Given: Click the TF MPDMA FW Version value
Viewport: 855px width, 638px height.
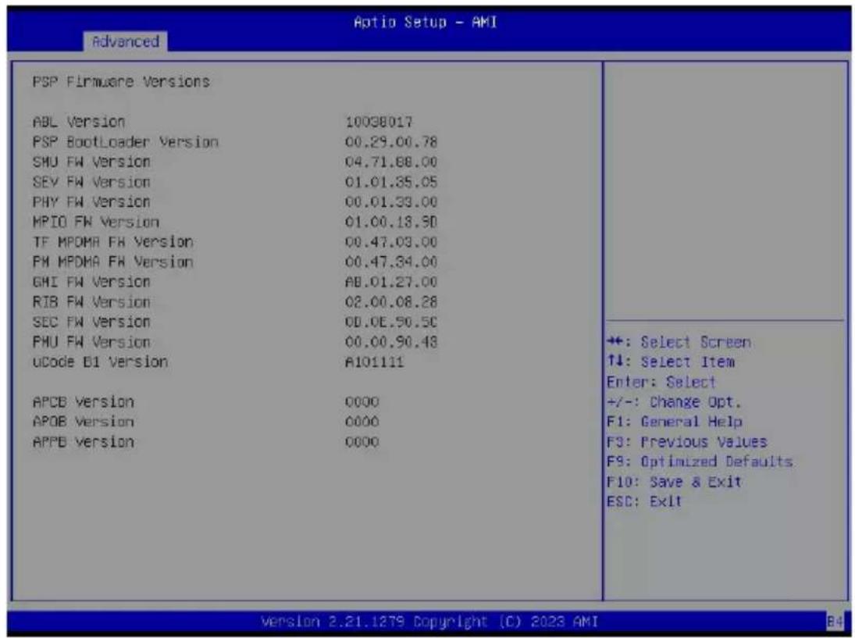Looking at the screenshot, I should point(391,241).
